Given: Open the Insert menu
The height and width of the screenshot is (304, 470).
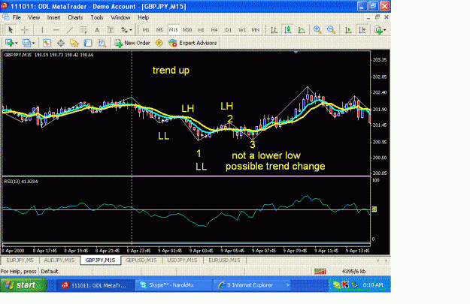Looking at the screenshot, I should pyautogui.click(x=53, y=17).
